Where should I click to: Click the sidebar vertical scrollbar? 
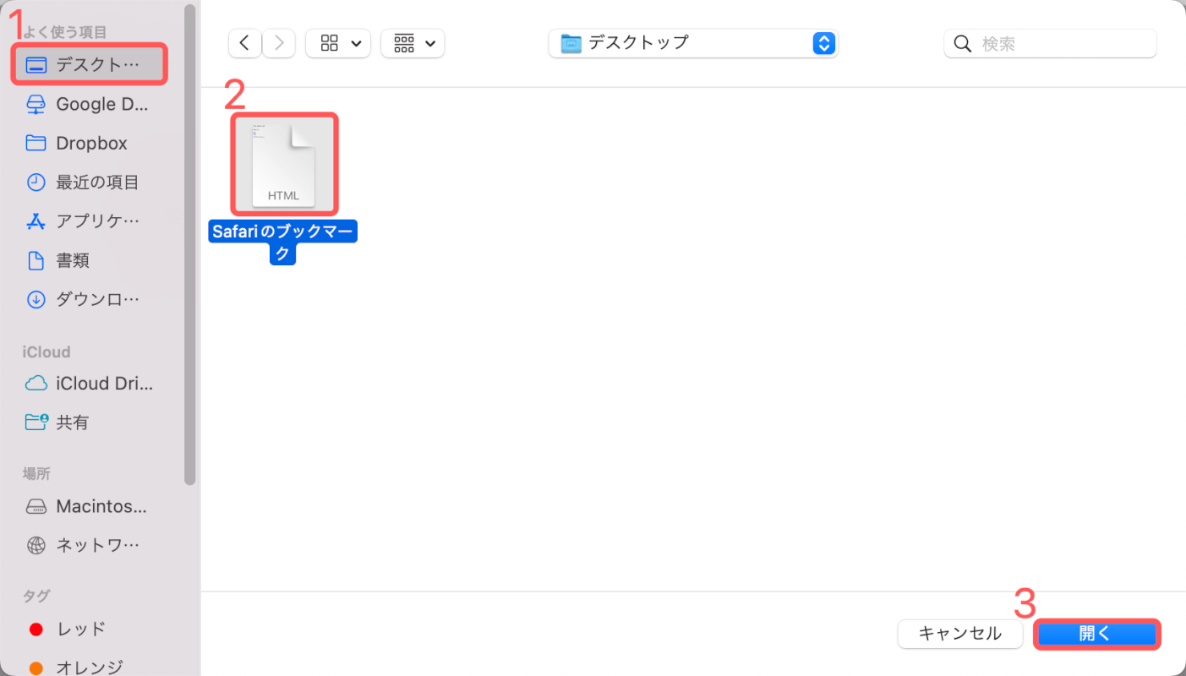tap(190, 245)
